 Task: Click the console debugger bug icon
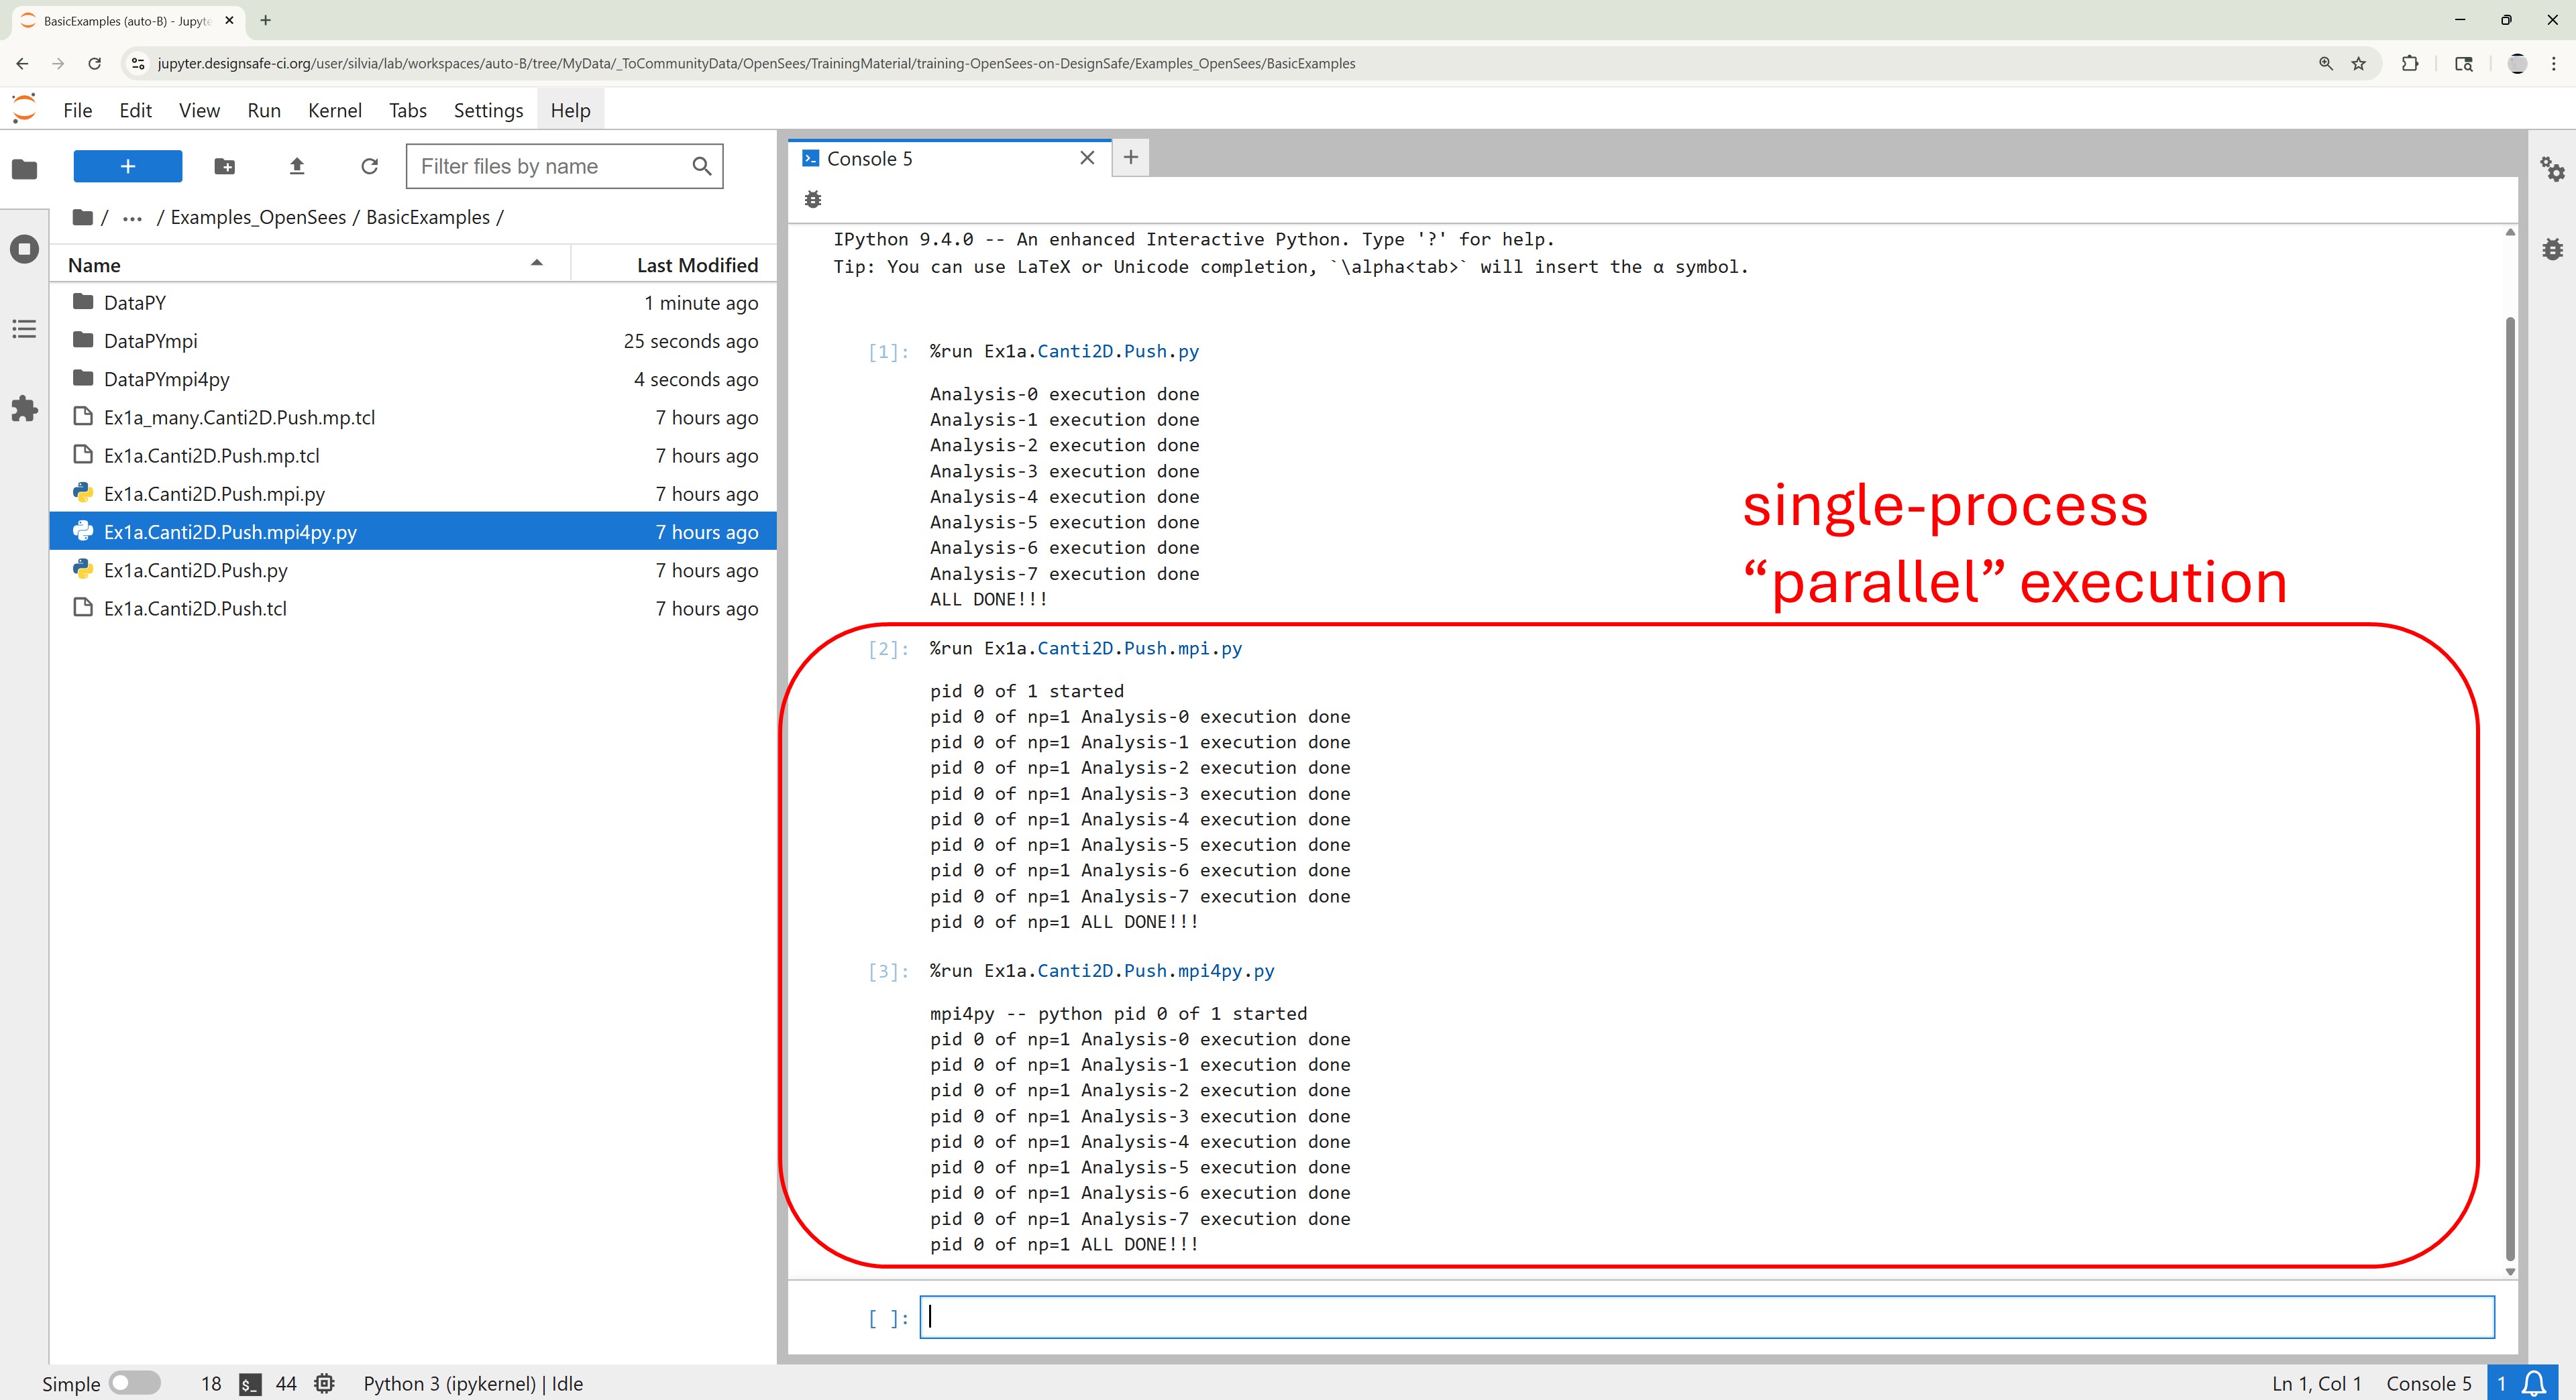813,200
